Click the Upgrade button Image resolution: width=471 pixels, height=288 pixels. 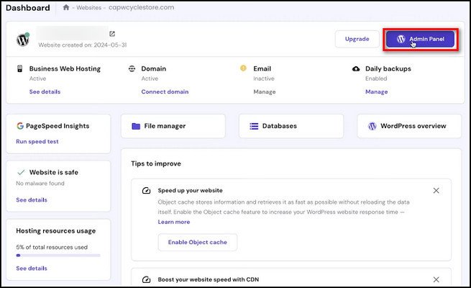[x=357, y=39]
